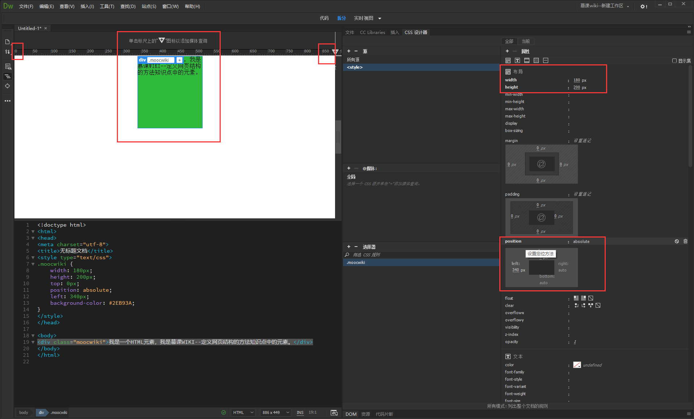Open the 文件(F) menu
694x419 pixels.
point(26,7)
